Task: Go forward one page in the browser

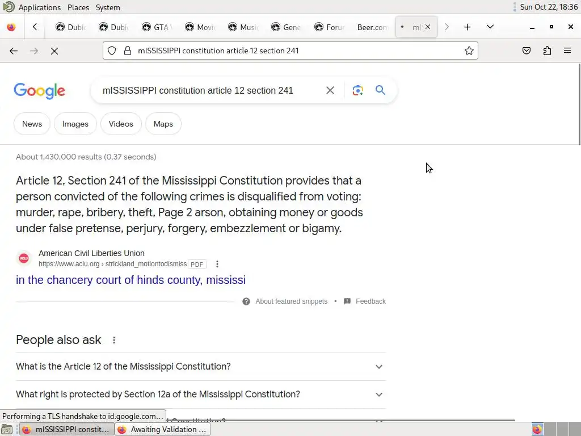Action: (34, 51)
